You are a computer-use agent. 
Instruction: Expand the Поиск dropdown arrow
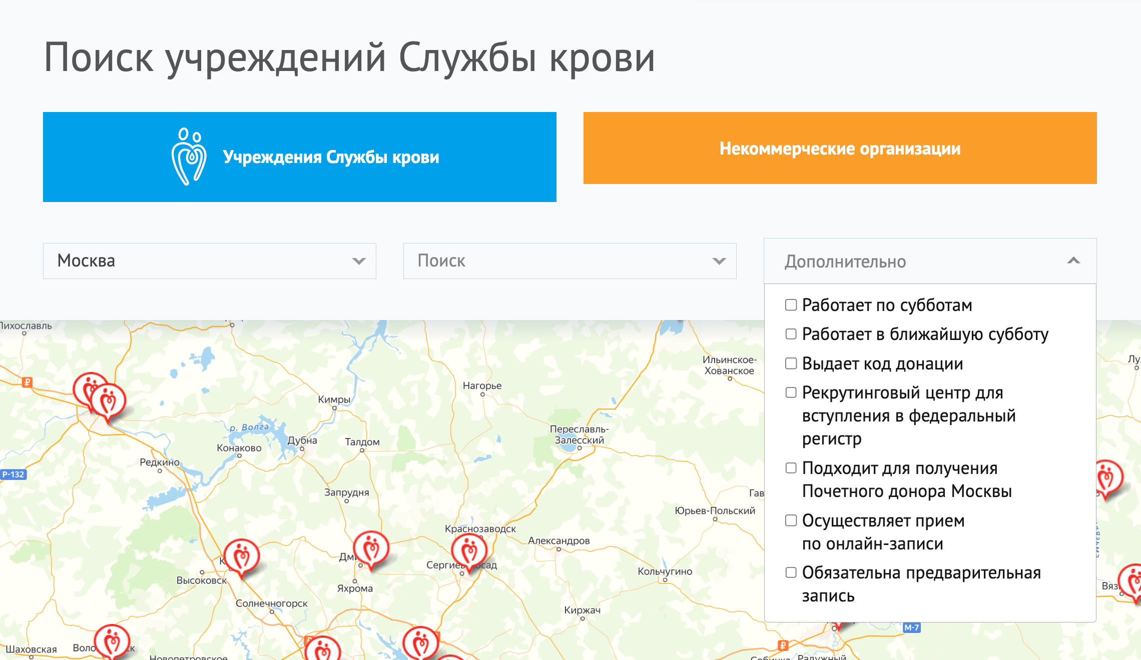pos(719,261)
